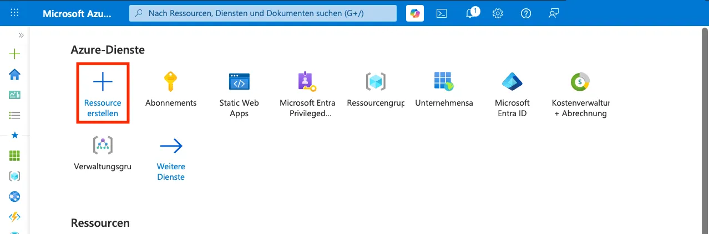The image size is (709, 234).
Task: Open Function App lightning icon in sidebar
Action: pos(15,216)
